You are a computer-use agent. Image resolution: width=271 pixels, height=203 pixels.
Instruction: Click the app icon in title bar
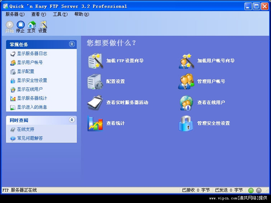tap(5, 6)
